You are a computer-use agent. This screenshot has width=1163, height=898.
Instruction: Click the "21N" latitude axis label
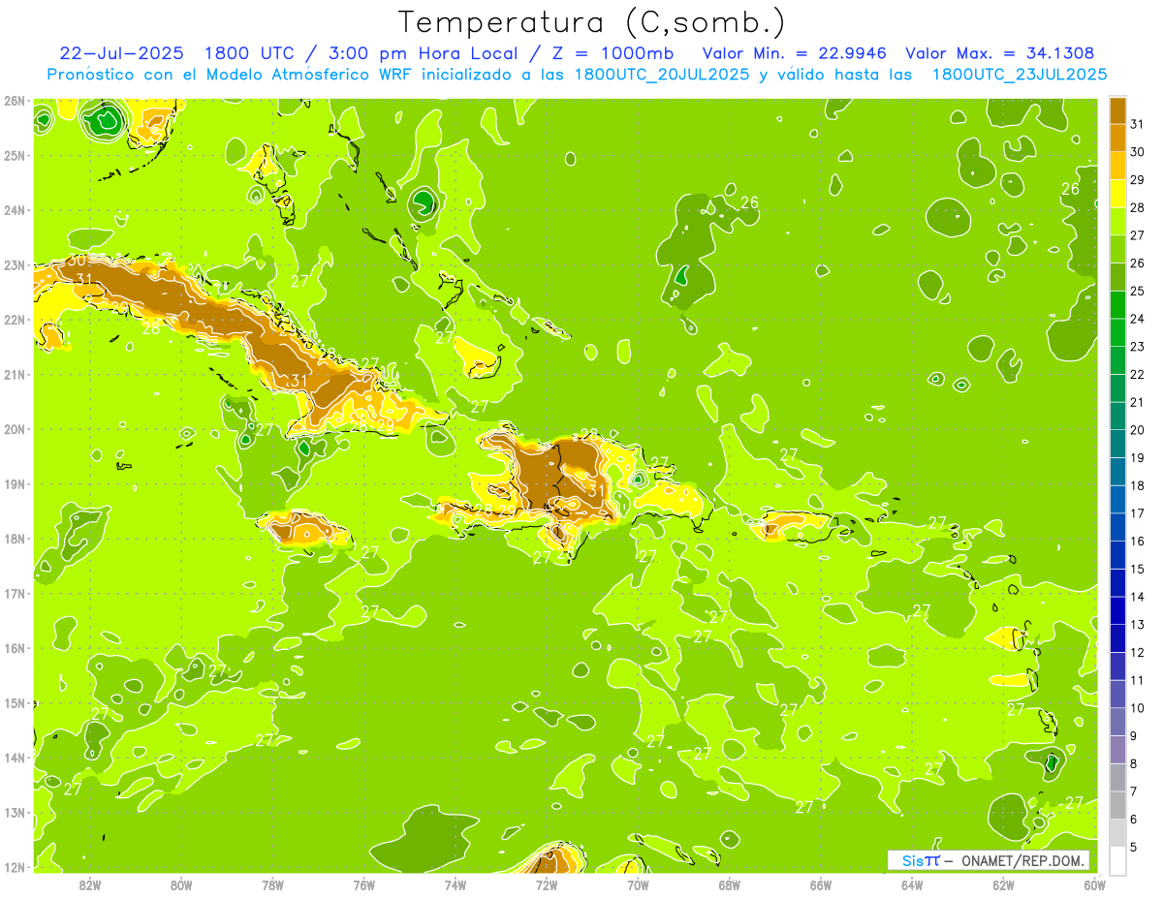(x=15, y=374)
